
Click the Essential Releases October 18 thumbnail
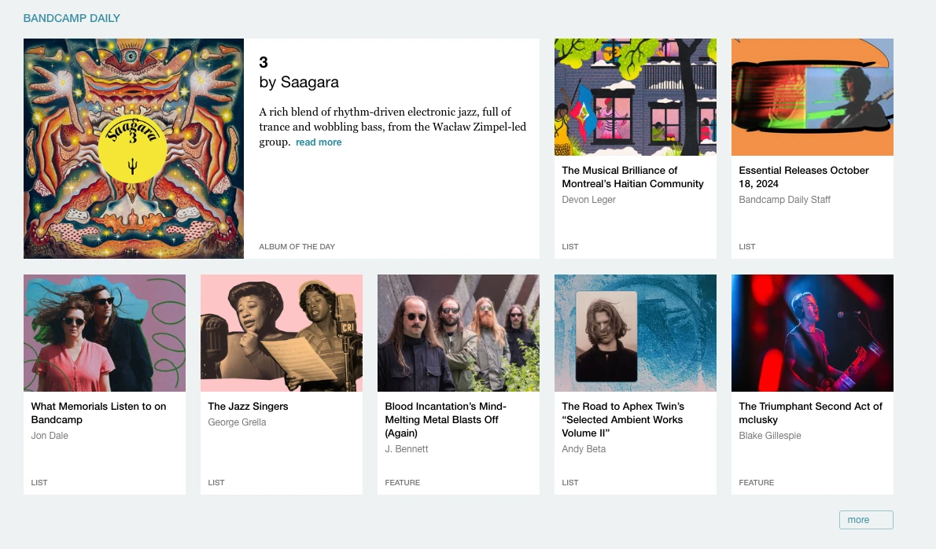pos(812,97)
